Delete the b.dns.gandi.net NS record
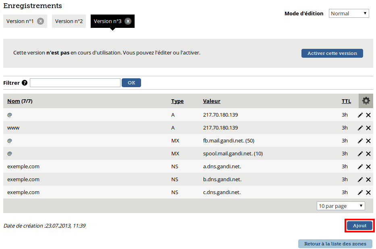Screen dimensions: 376x249 (368, 180)
